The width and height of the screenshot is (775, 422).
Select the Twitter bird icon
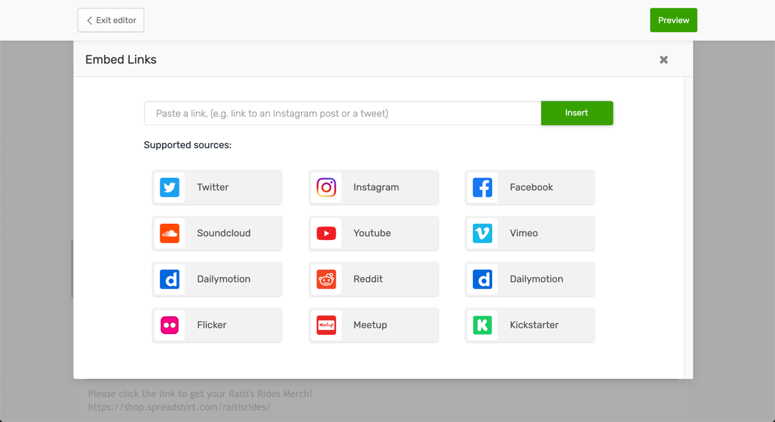click(x=170, y=187)
